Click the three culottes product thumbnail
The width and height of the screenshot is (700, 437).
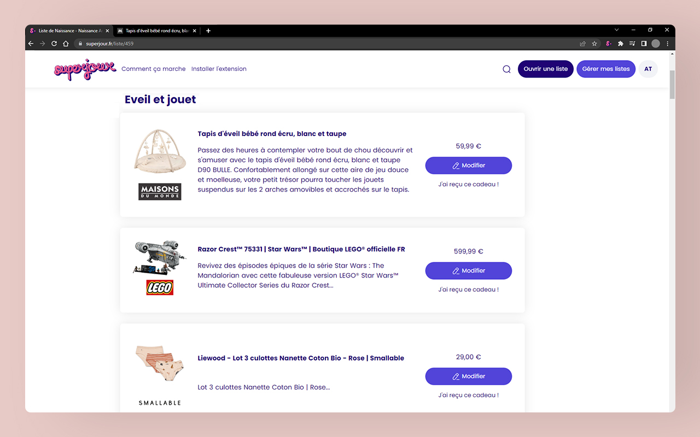click(x=160, y=363)
